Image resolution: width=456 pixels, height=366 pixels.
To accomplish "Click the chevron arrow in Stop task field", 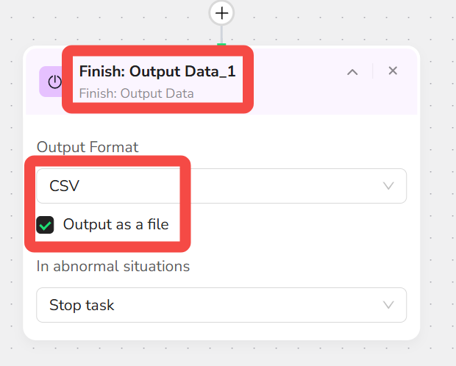I will tap(388, 305).
